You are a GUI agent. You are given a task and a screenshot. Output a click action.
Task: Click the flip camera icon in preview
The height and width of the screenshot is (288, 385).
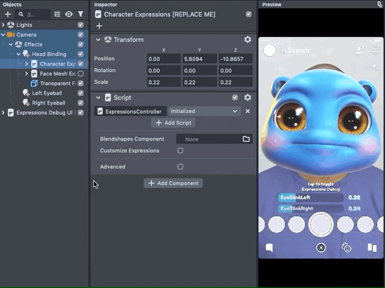point(346,248)
